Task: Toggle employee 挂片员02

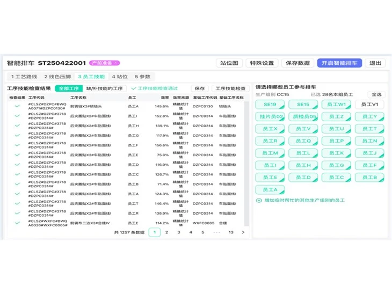Action: pyautogui.click(x=270, y=116)
